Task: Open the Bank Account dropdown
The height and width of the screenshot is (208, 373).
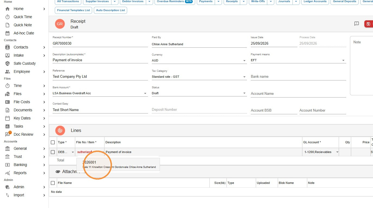Action: [x=100, y=93]
